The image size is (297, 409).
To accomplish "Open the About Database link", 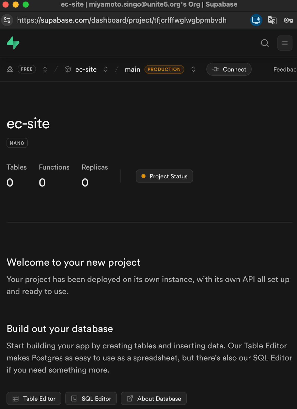I will pos(153,399).
